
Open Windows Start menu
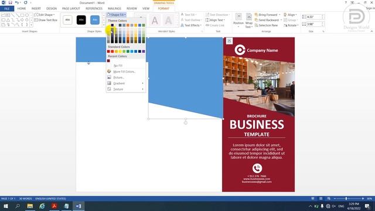coord(6,206)
